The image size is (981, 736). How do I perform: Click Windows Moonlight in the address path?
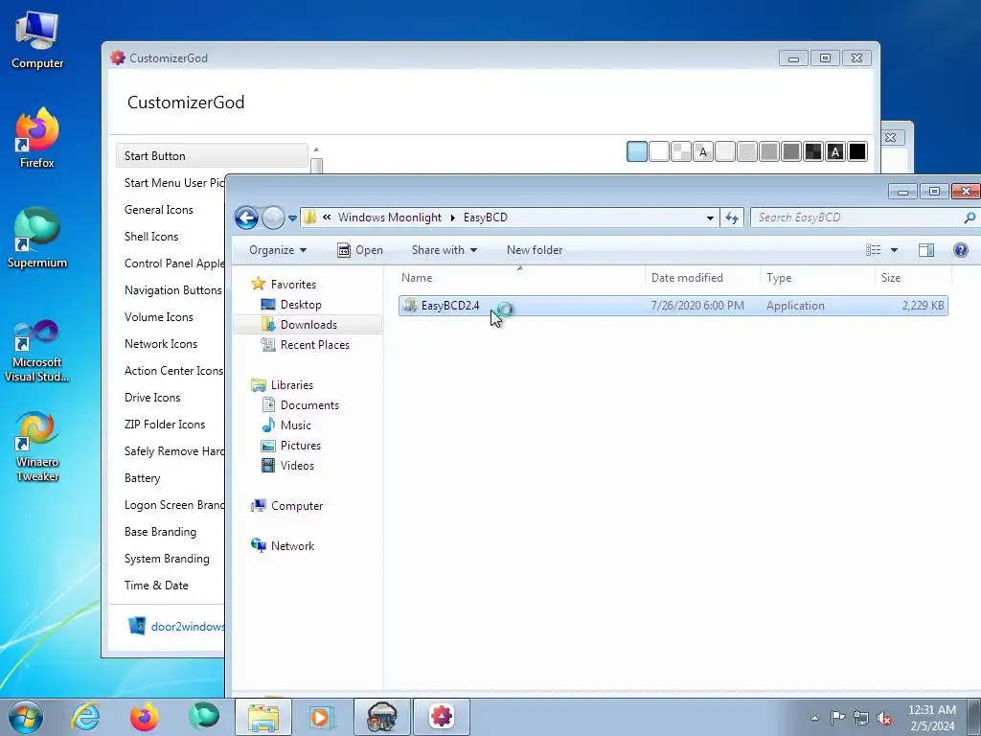(x=389, y=218)
